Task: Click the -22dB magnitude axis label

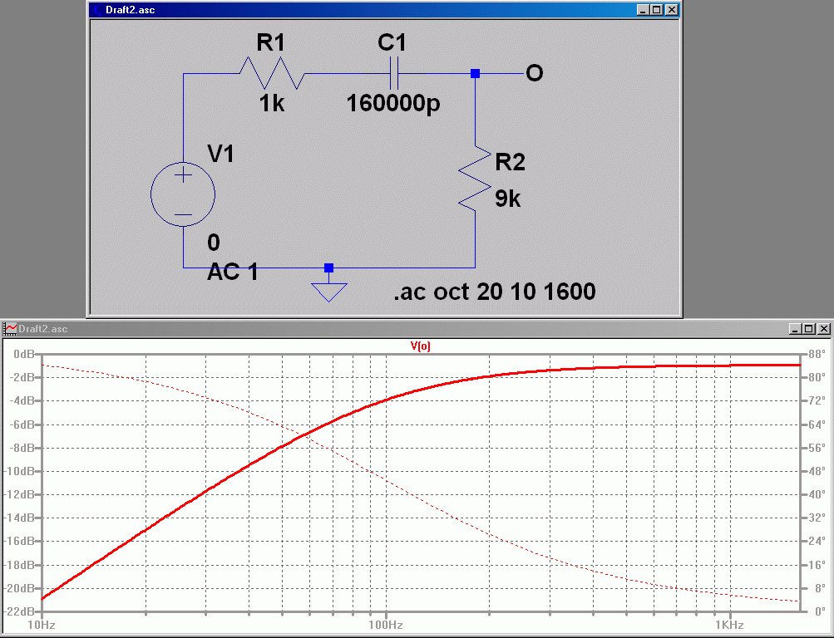Action: 21,611
